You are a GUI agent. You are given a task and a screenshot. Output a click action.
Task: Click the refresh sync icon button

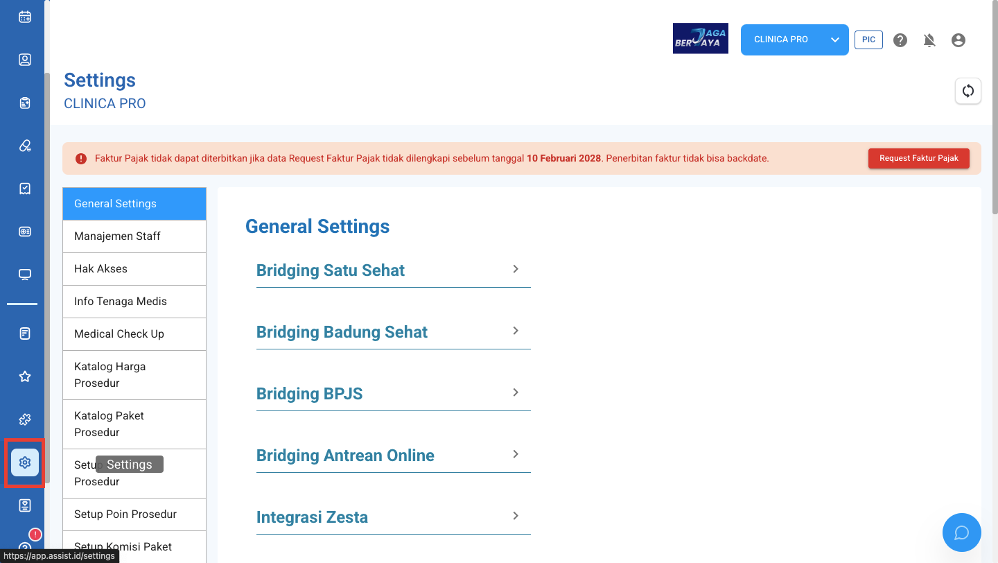click(968, 91)
